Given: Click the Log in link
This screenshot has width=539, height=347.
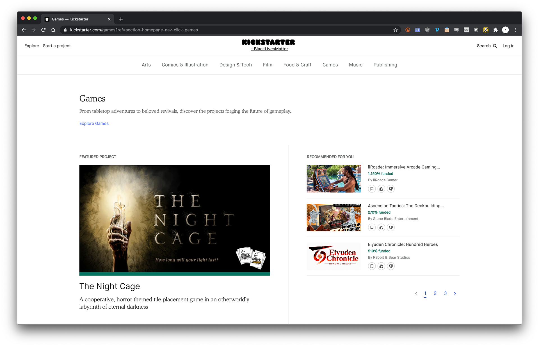Looking at the screenshot, I should point(508,46).
